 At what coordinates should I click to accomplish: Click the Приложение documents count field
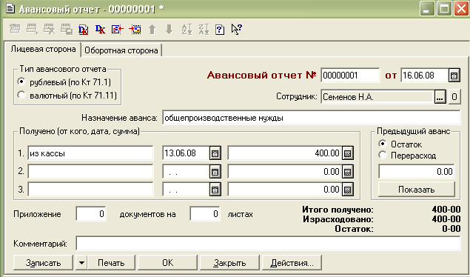(91, 214)
